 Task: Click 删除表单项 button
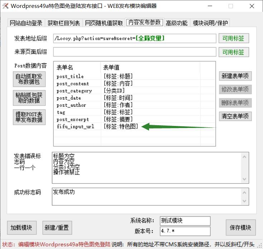[235, 103]
